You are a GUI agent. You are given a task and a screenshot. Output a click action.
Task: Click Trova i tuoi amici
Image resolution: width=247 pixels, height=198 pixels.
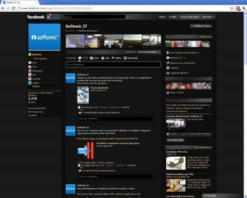[190, 17]
